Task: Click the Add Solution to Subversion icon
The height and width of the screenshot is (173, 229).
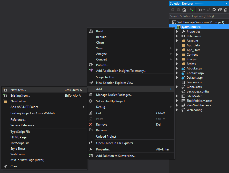Action: click(91, 156)
